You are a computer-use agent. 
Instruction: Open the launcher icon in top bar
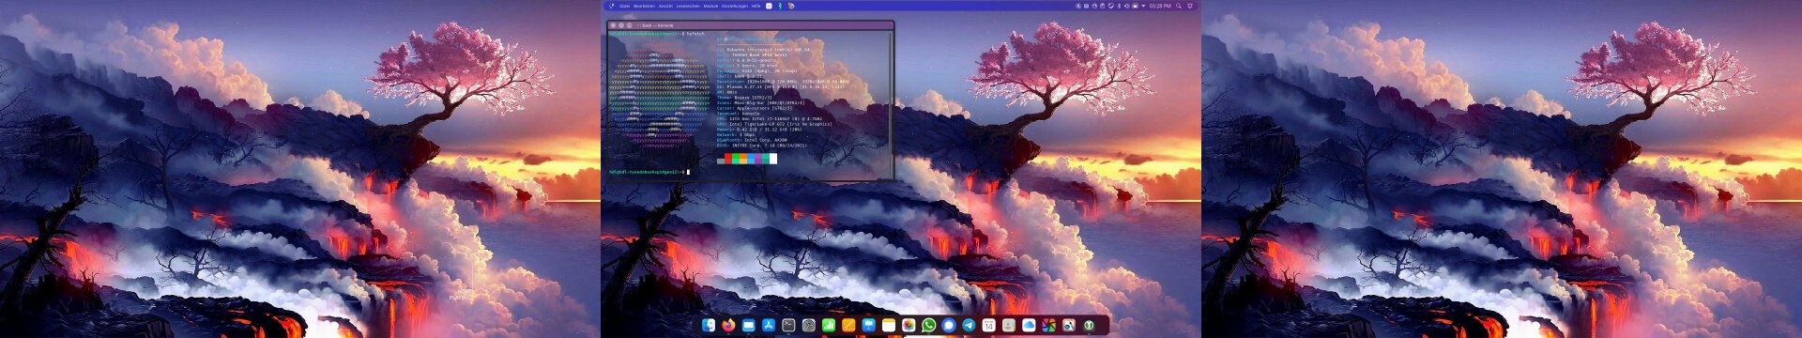[x=611, y=6]
